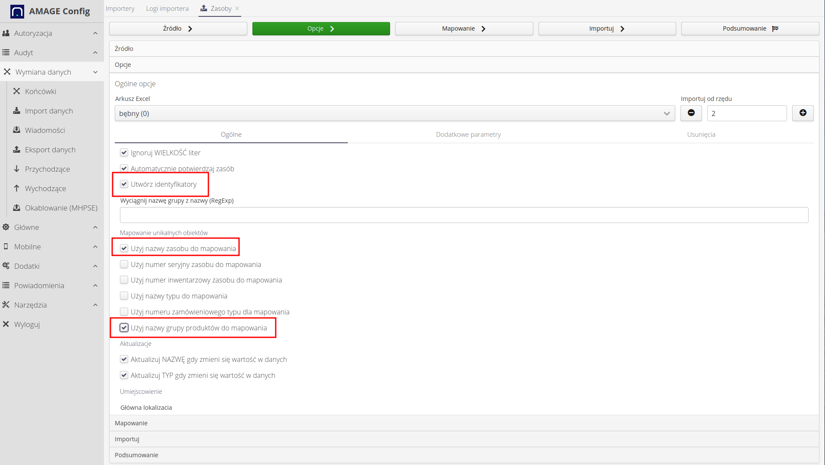This screenshot has height=465, width=825.
Task: Switch to the Dodatkowe parametry tab
Action: pos(468,134)
